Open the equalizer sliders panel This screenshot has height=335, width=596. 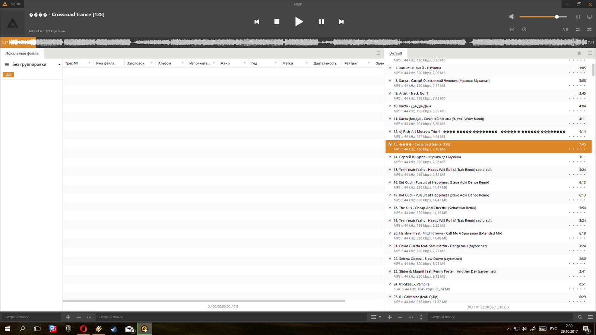578,17
